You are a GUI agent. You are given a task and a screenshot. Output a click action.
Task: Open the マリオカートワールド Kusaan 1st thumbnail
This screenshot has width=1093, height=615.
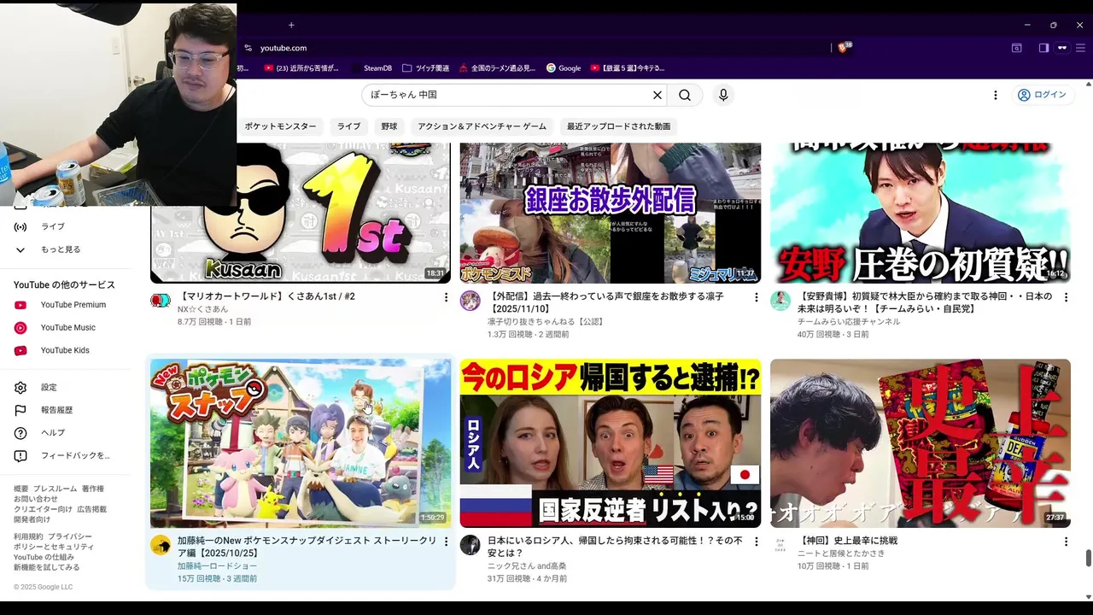pos(301,213)
